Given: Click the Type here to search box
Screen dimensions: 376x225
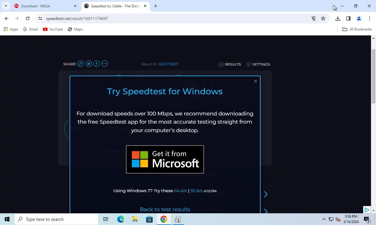Looking at the screenshot, I should [x=56, y=219].
